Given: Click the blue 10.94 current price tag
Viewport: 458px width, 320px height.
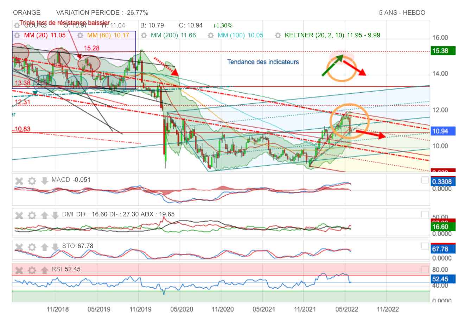Looking at the screenshot, I should click(x=443, y=131).
